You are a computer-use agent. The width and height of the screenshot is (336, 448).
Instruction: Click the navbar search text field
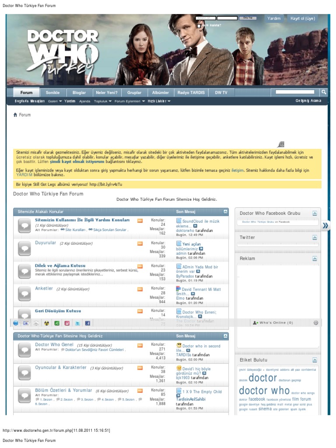coord(294,92)
